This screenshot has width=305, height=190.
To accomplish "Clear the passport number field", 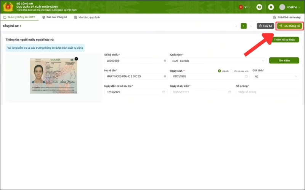I will pyautogui.click(x=165, y=61).
